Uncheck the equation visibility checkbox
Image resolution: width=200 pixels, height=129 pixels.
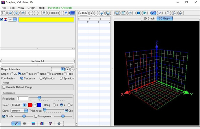tap(2, 20)
